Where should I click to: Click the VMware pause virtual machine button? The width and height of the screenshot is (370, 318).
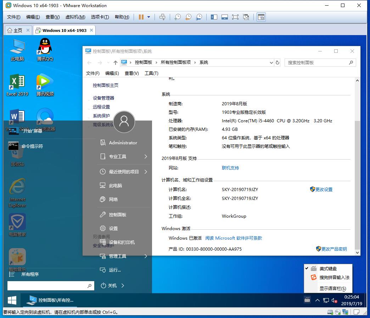pos(141,17)
